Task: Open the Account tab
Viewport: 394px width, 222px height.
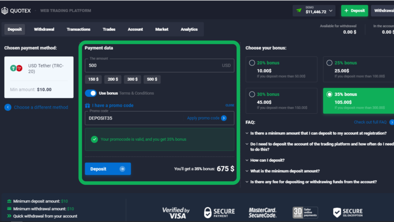Action: coord(135,29)
